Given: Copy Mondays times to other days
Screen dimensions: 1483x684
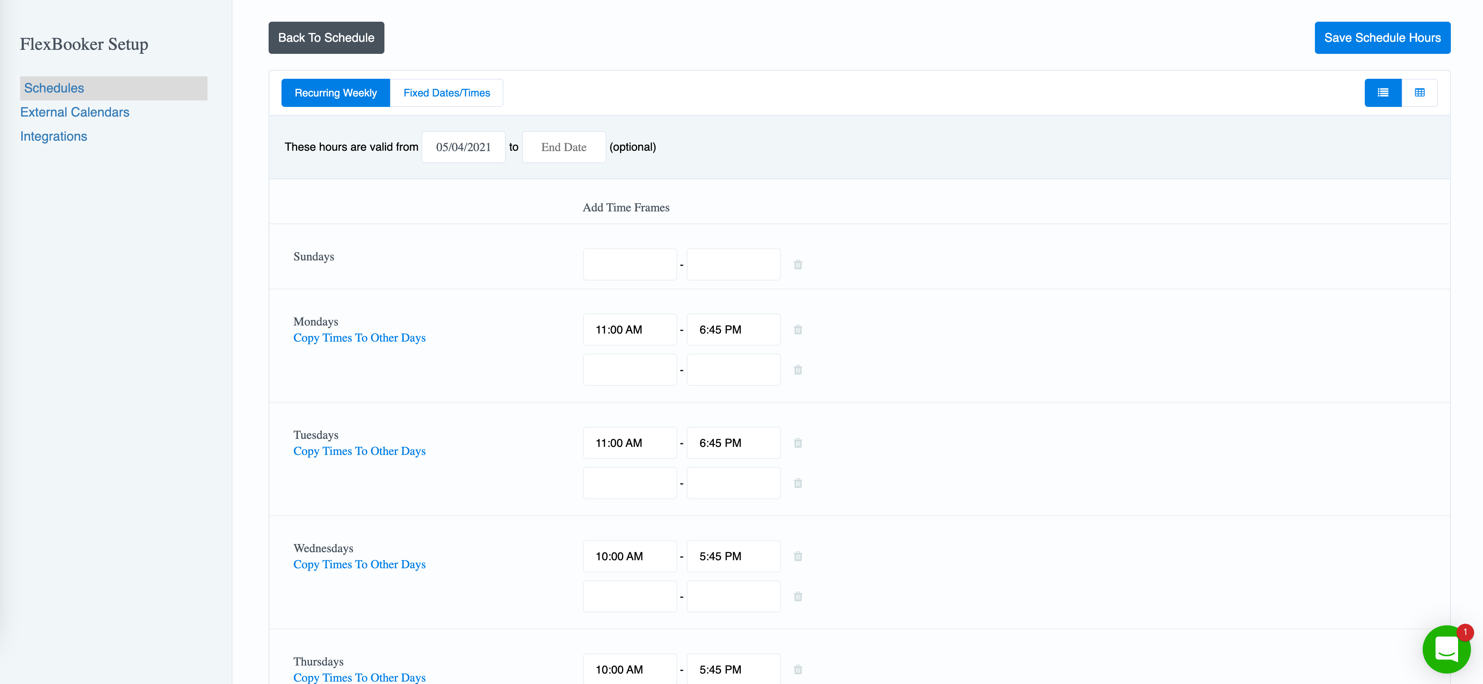Looking at the screenshot, I should (359, 338).
